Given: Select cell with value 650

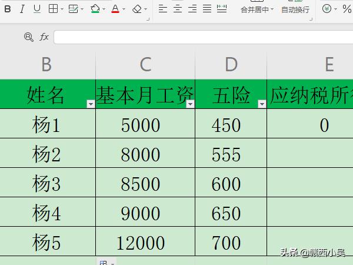Looking at the screenshot, I should [231, 212].
